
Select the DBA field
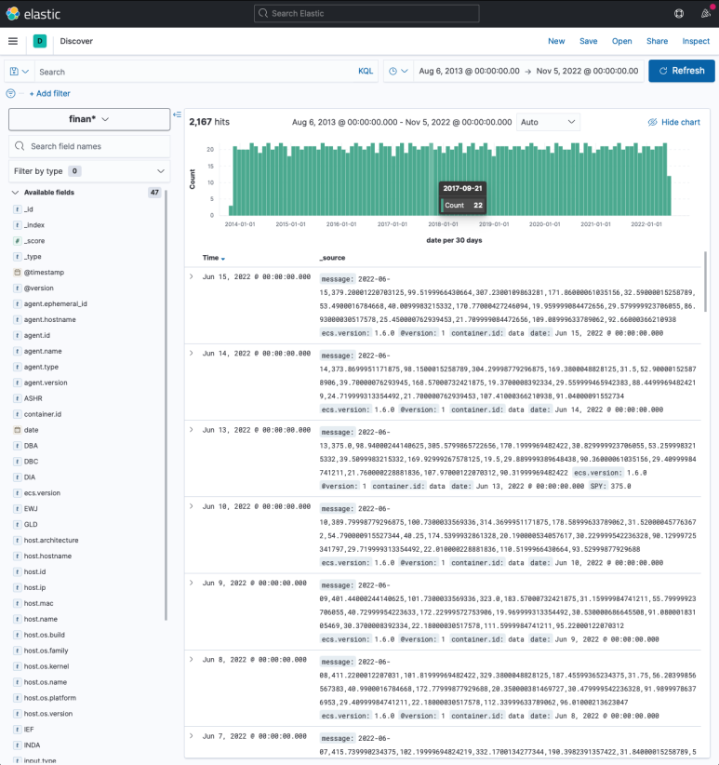coord(31,446)
